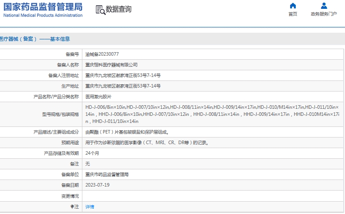Click the intended use text mentioning CT、MRI
The image size is (345, 214).
tap(147, 143)
